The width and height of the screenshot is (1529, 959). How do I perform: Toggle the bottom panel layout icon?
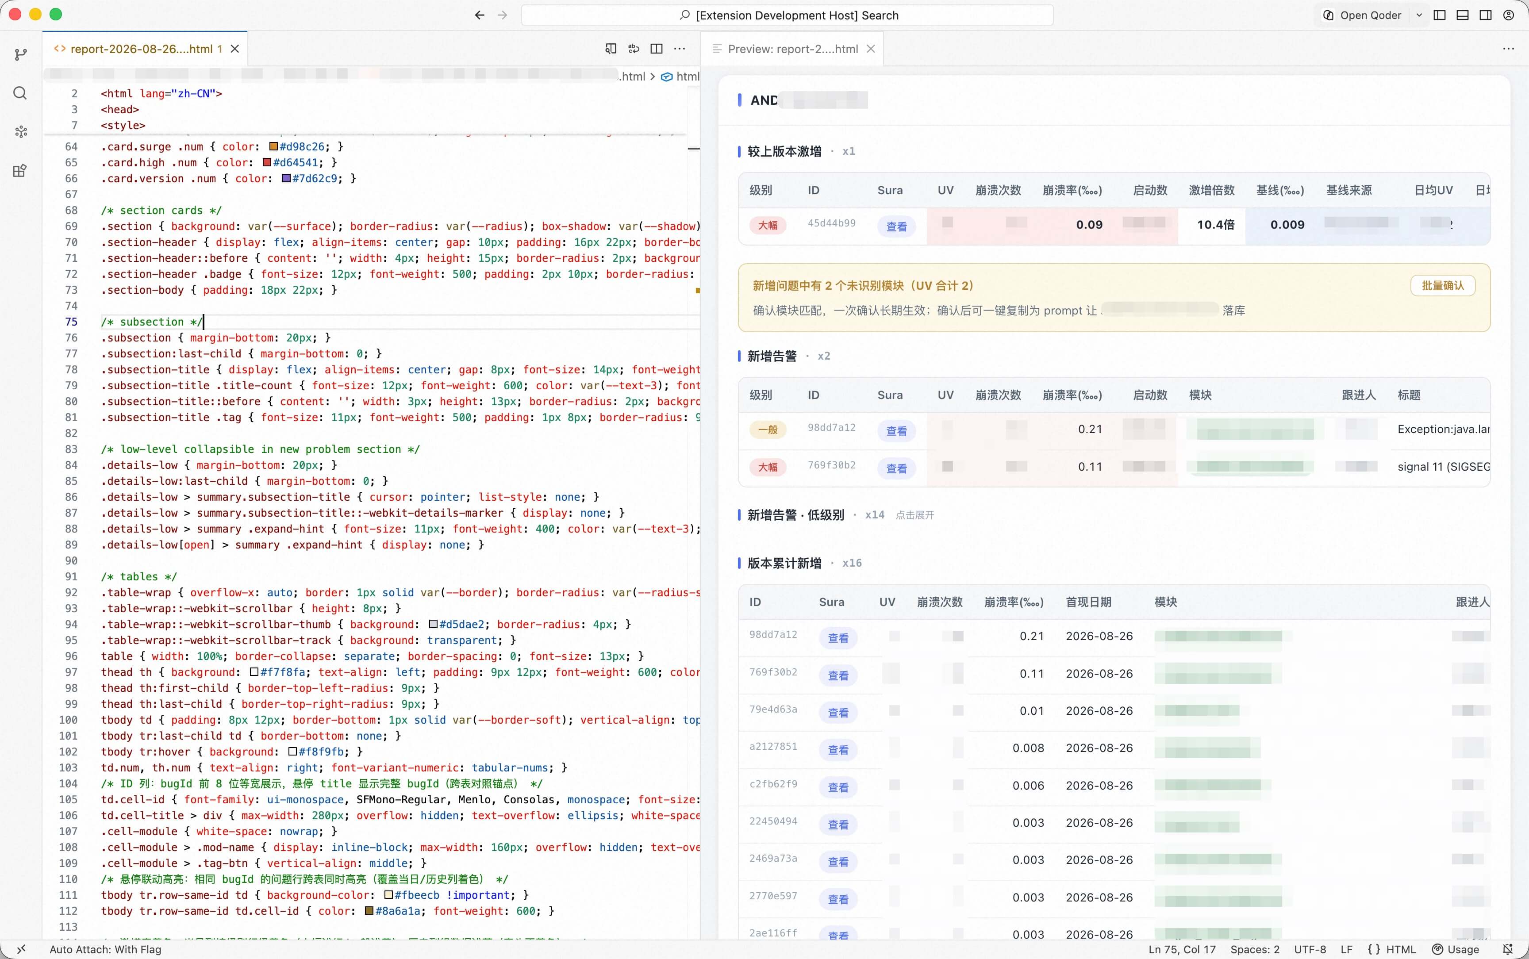pyautogui.click(x=1462, y=15)
